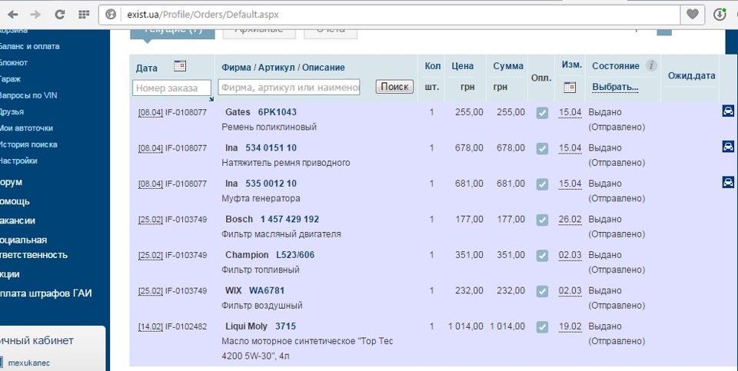The width and height of the screenshot is (738, 371).
Task: Open Вакансии sidebar link
Action: (x=18, y=221)
